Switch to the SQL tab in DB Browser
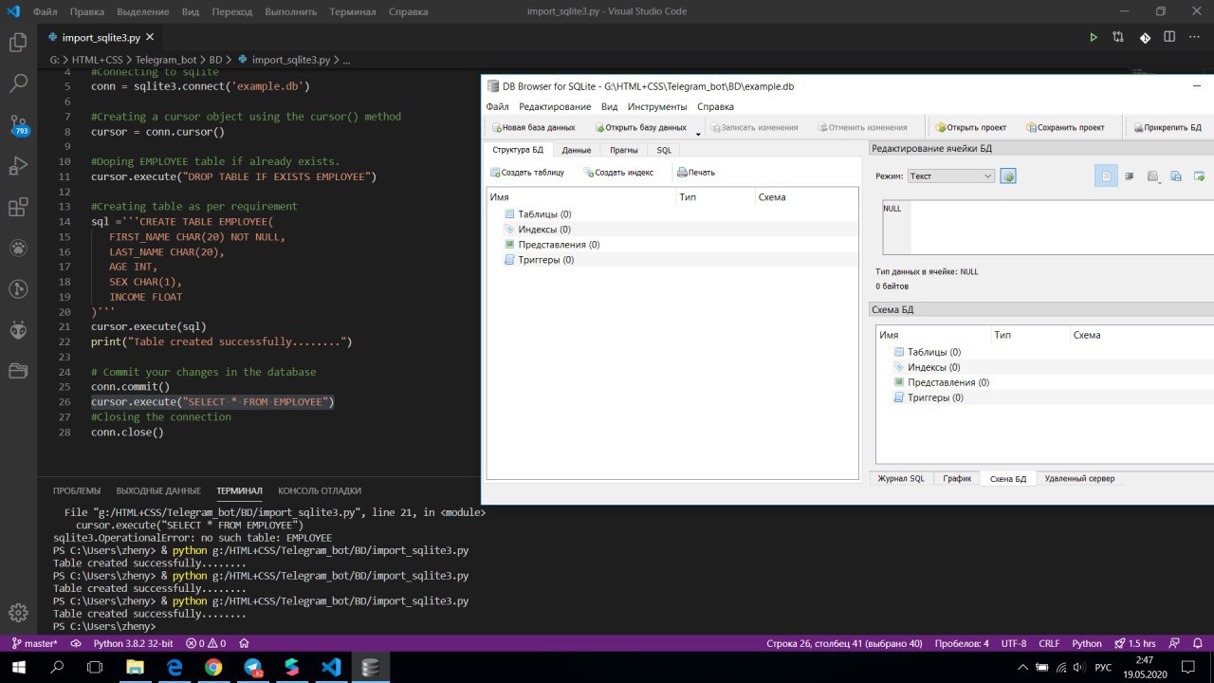Viewport: 1214px width, 683px height. point(664,151)
